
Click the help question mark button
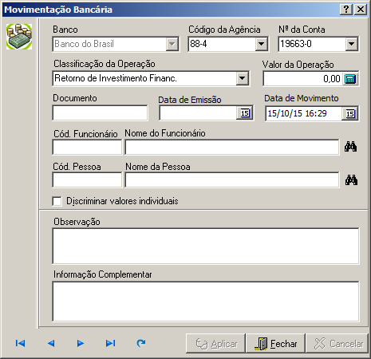click(x=346, y=10)
